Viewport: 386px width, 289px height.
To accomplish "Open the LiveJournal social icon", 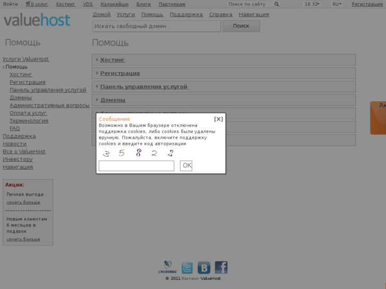I will point(168,267).
